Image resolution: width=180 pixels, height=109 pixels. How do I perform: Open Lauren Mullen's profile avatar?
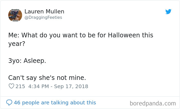15,15
